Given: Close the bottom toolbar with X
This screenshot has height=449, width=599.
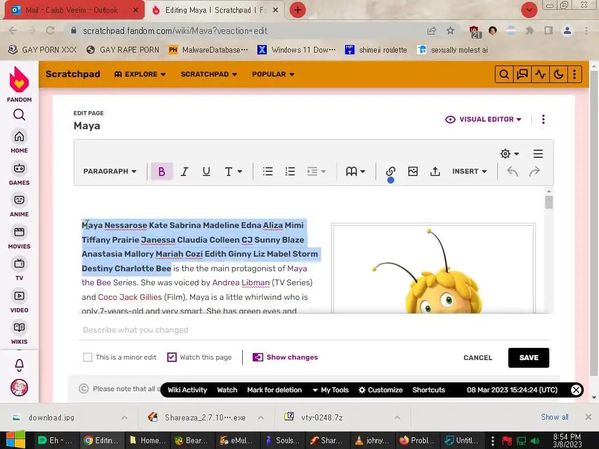Looking at the screenshot, I should [576, 390].
